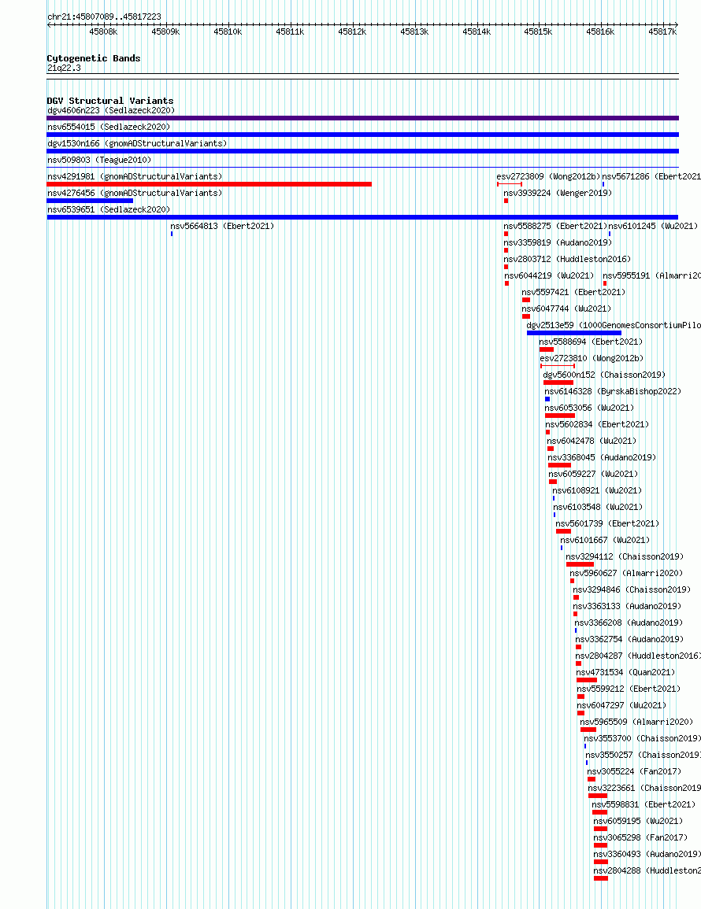Image resolution: width=701 pixels, height=909 pixels.
Task: Click the 45812k ruler tick label
Action: click(352, 32)
